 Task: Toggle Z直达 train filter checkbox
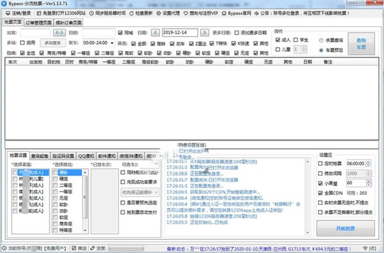pyautogui.click(x=191, y=43)
